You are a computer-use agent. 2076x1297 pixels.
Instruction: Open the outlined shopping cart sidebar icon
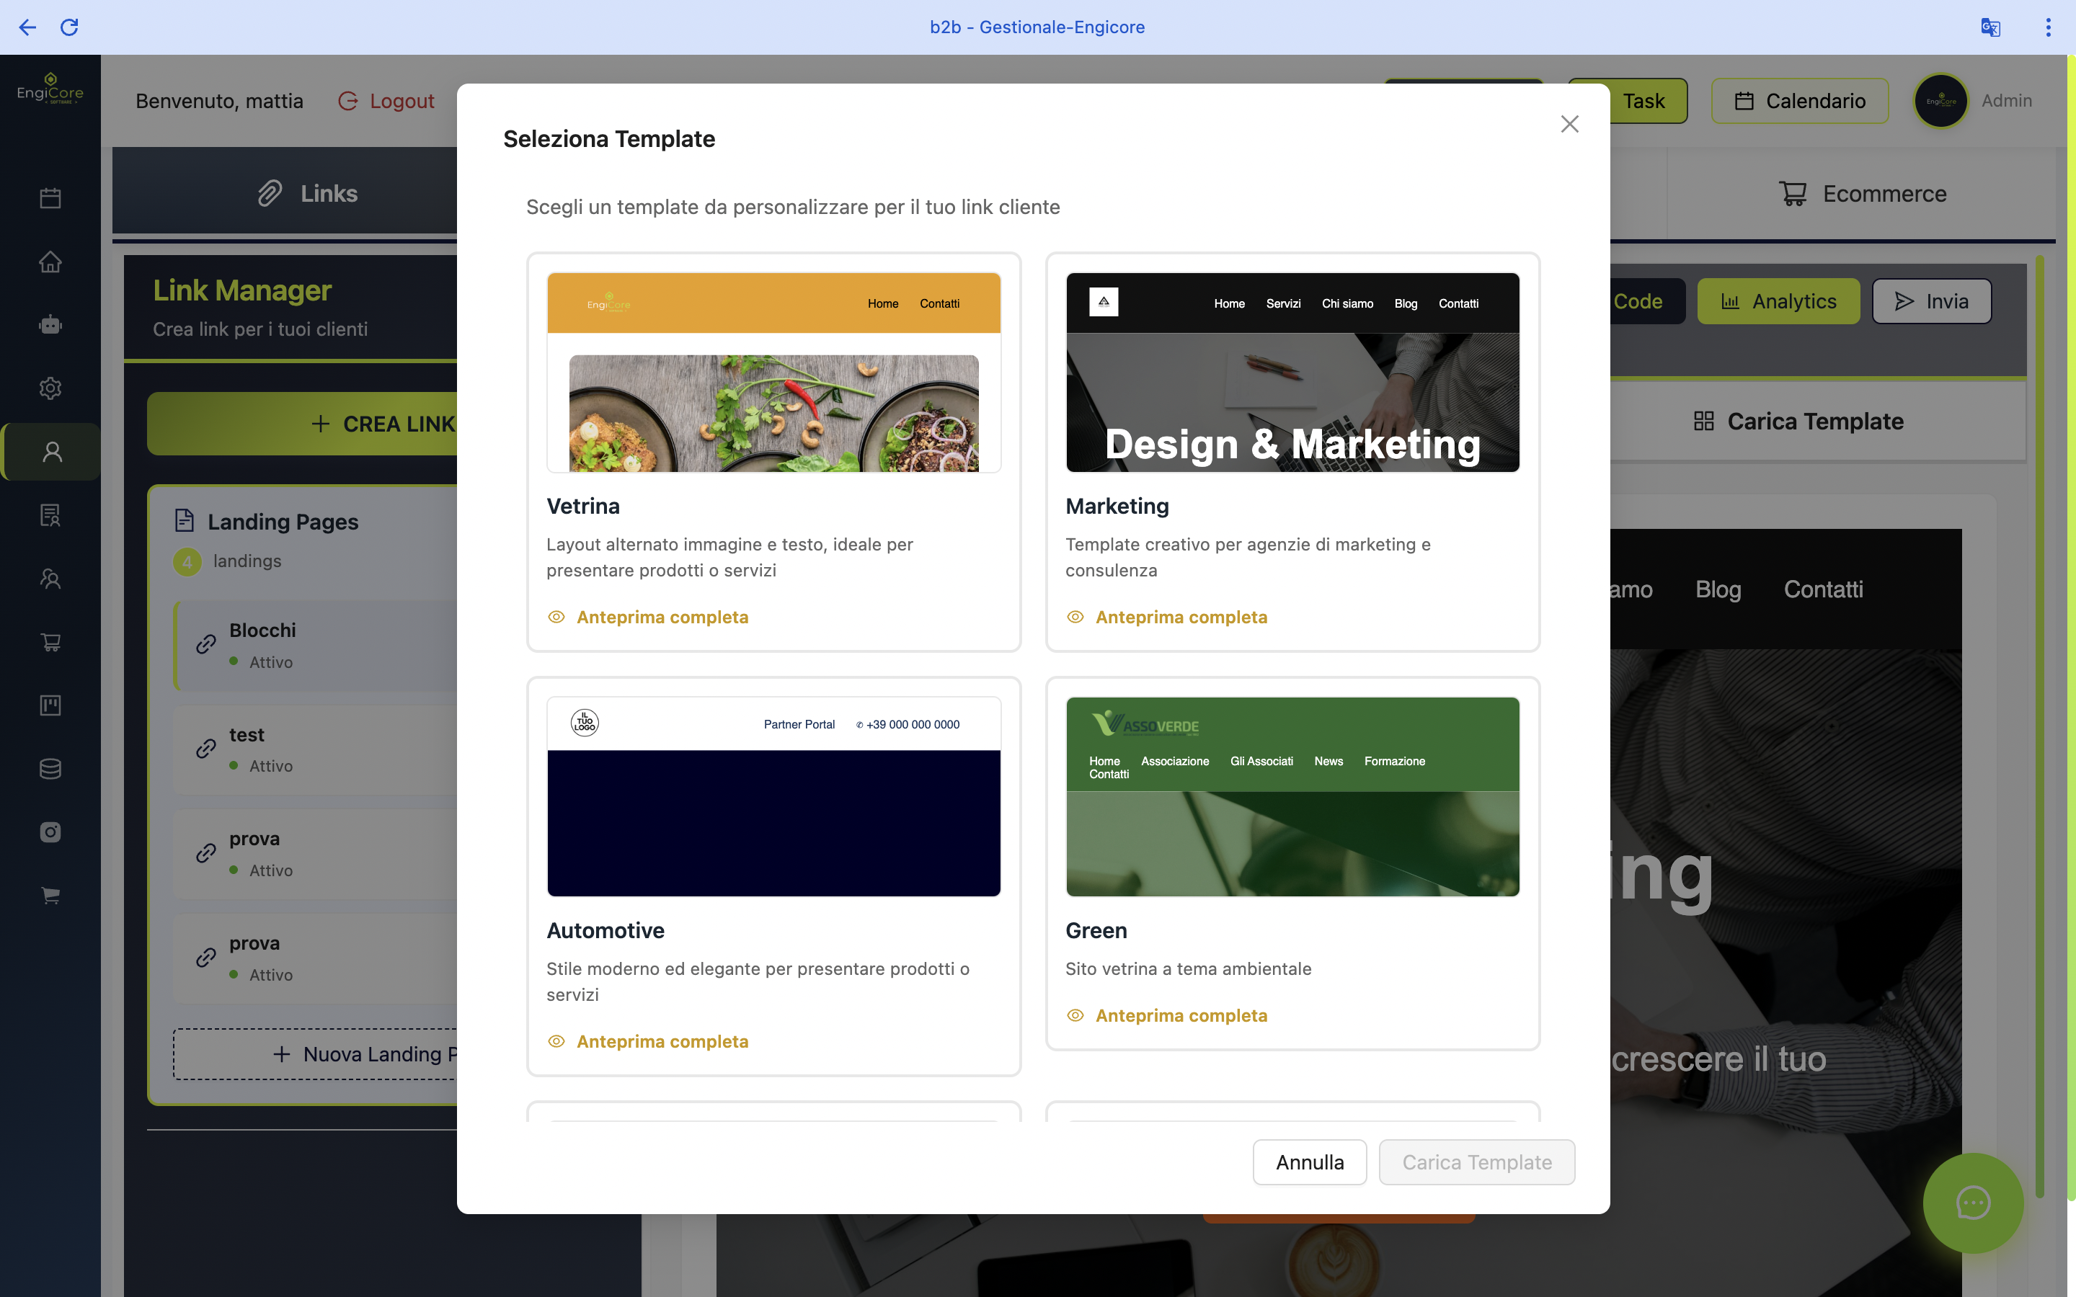pos(50,643)
